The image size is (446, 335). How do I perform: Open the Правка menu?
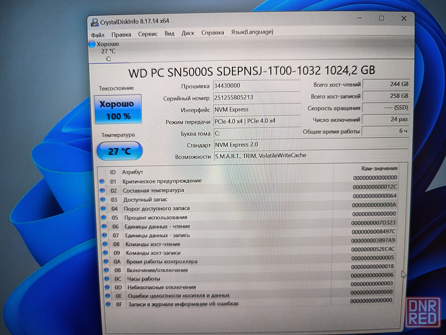(121, 34)
